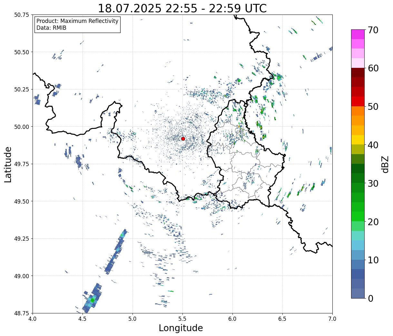The height and width of the screenshot is (336, 393).
Task: Pick the bright red colorbar segment just above 50
Action: point(358,101)
